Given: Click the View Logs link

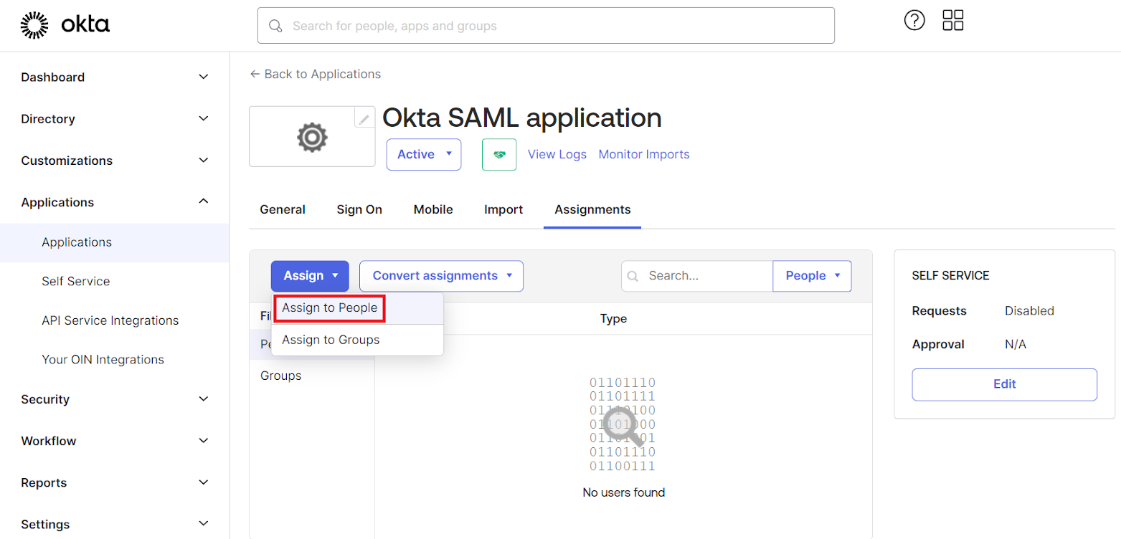Looking at the screenshot, I should (557, 154).
